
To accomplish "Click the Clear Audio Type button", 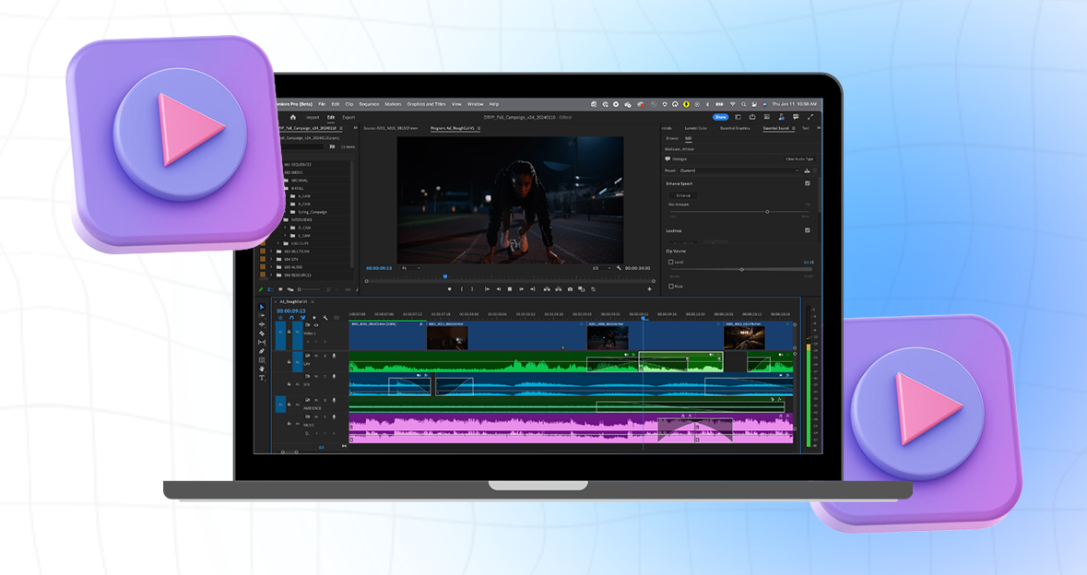I will click(x=798, y=158).
